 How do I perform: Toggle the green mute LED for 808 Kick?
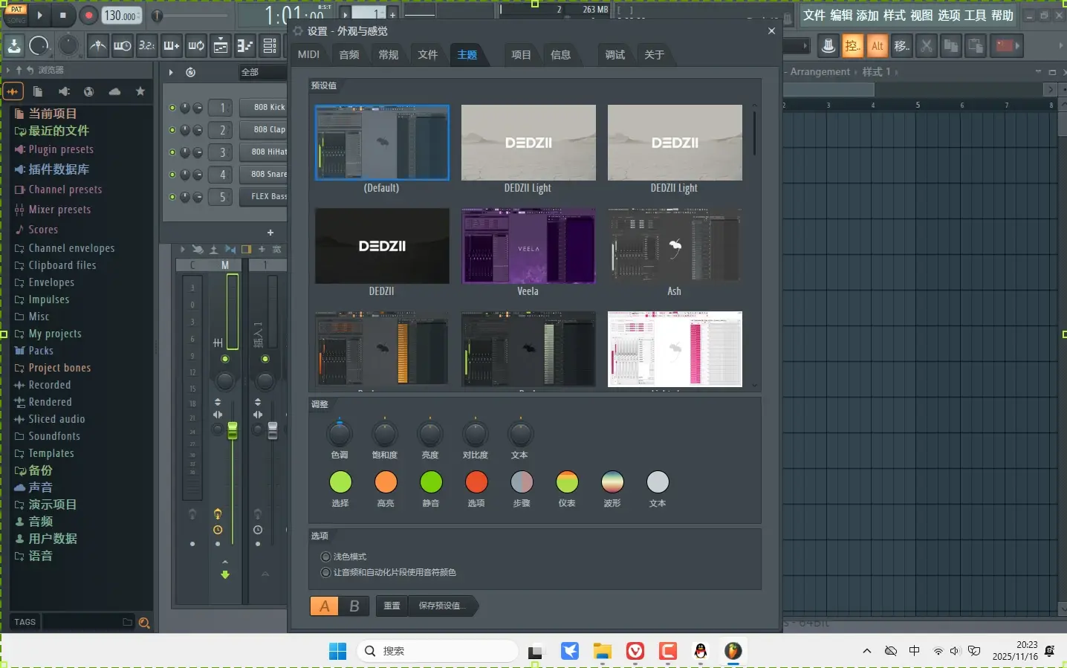(172, 108)
